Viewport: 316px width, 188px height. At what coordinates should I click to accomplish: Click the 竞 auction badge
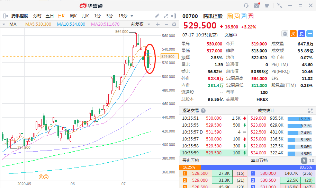[x=251, y=16]
